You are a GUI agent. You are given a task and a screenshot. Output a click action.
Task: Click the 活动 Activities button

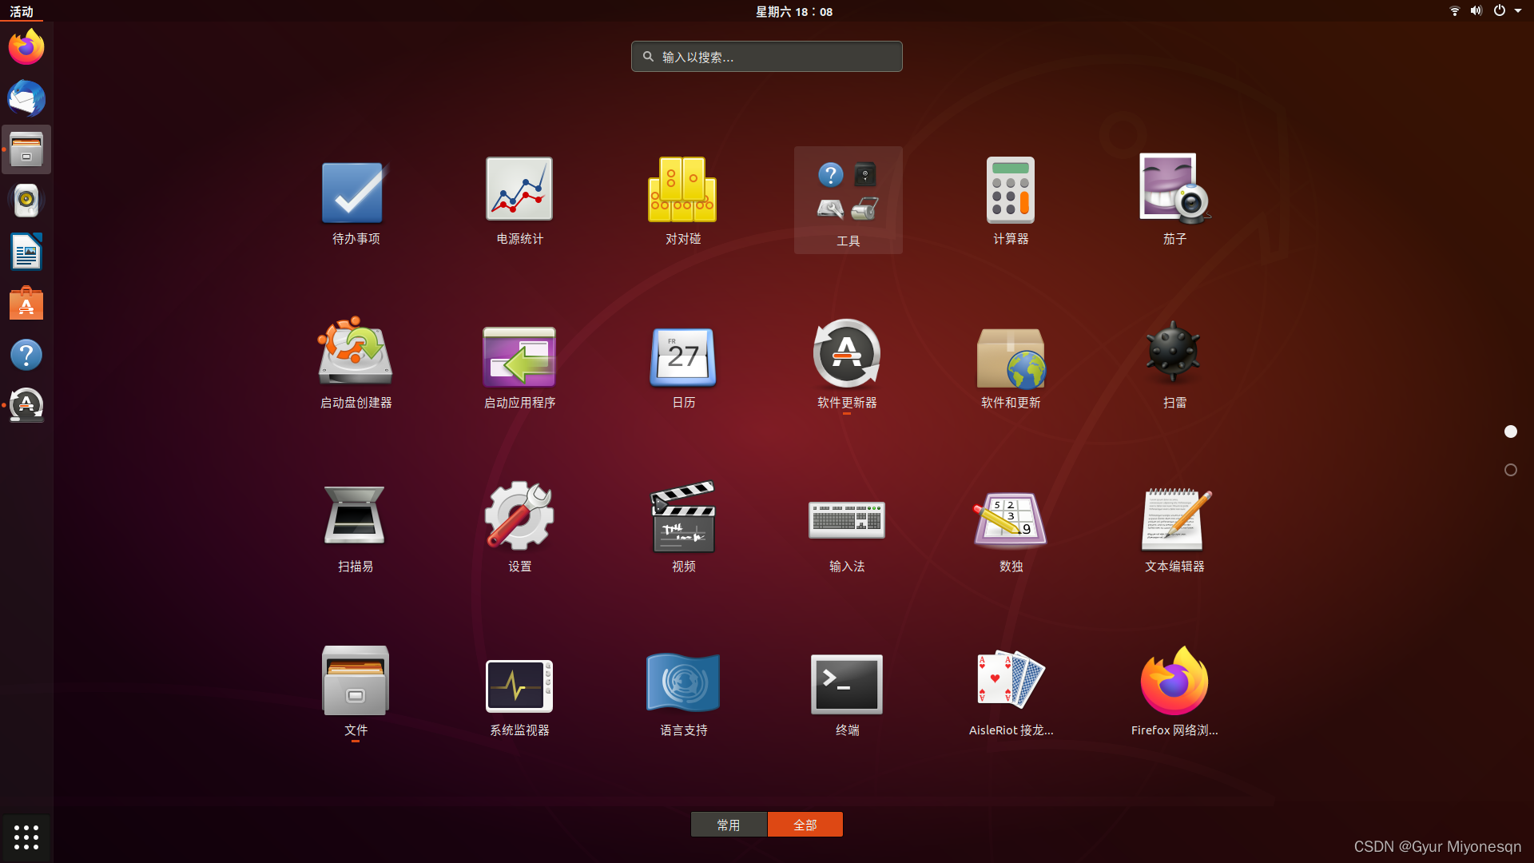point(22,11)
